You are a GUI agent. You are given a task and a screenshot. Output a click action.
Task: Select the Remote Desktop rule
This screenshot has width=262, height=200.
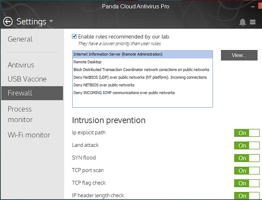tap(87, 62)
